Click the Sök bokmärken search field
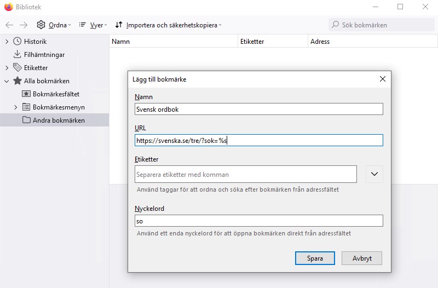This screenshot has height=288, width=438. (x=374, y=25)
